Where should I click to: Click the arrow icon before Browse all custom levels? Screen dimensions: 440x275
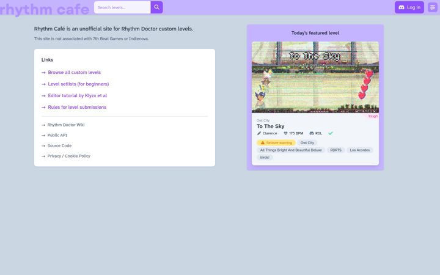43,73
